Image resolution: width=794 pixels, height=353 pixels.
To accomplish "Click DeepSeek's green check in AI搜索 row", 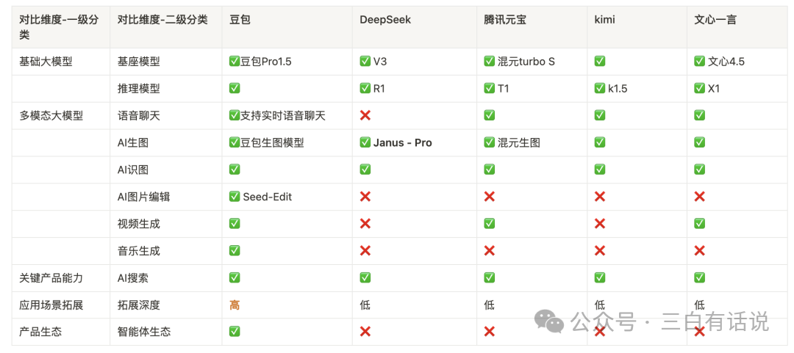I will [365, 277].
